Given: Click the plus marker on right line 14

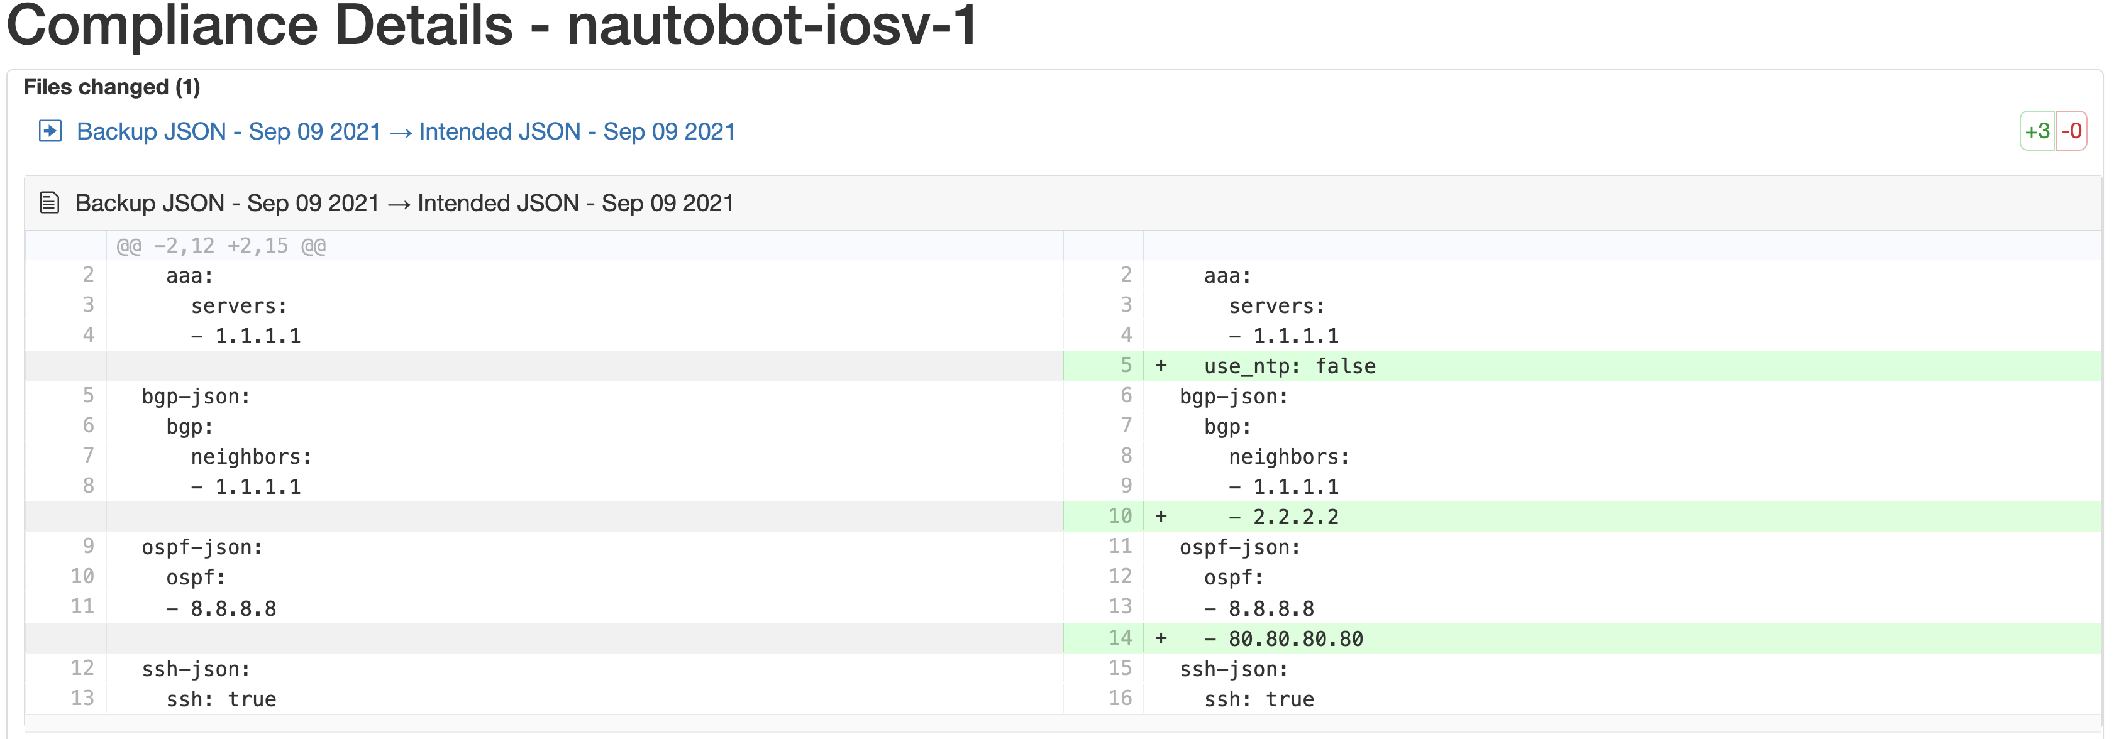Looking at the screenshot, I should pyautogui.click(x=1160, y=638).
